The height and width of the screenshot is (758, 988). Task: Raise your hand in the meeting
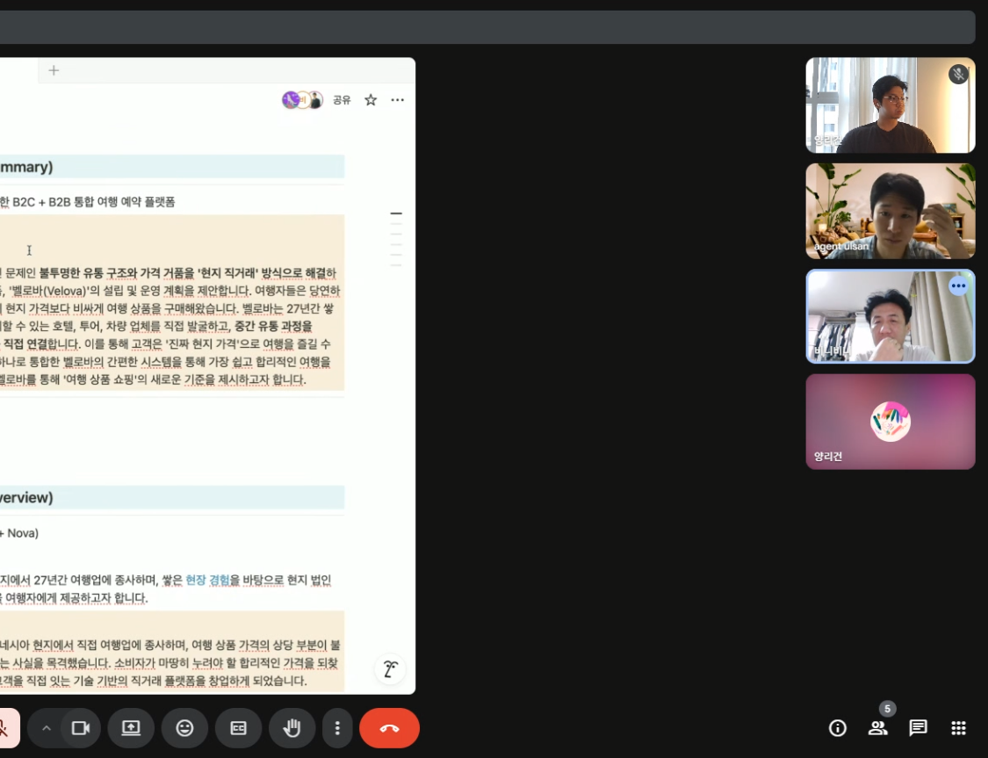tap(292, 728)
